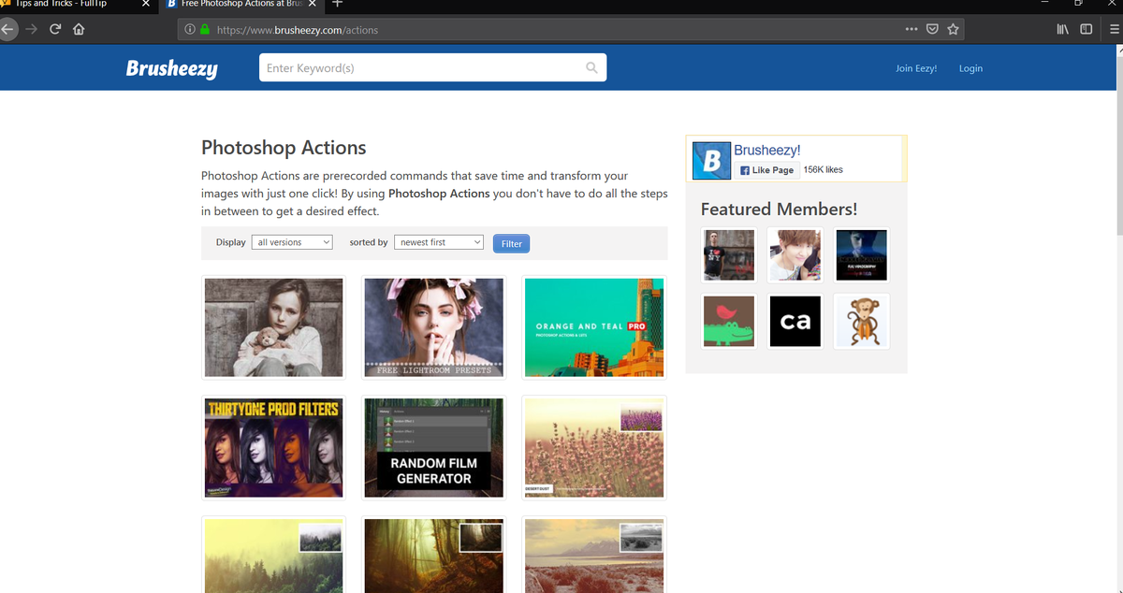Screen dimensions: 1123x593
Task: Open a new browser tab with plus
Action: point(337,4)
